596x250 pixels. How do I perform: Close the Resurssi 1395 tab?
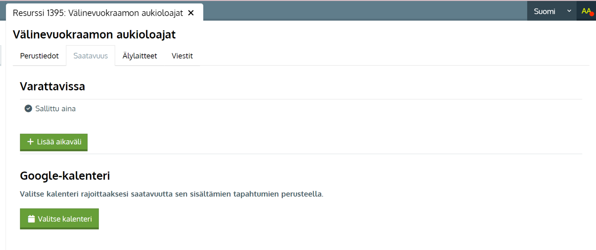click(191, 13)
